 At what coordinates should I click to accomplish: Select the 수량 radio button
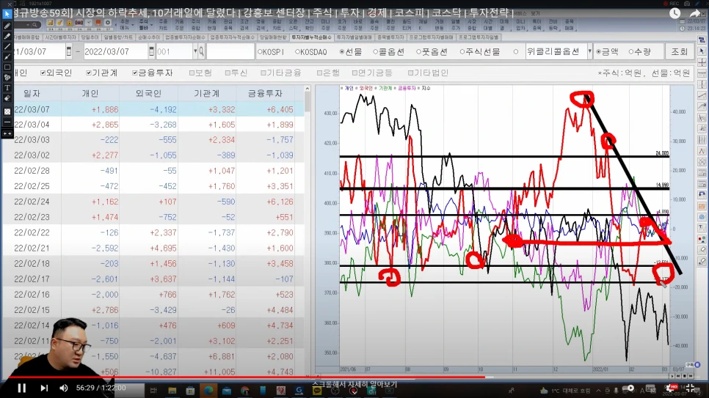pos(630,52)
